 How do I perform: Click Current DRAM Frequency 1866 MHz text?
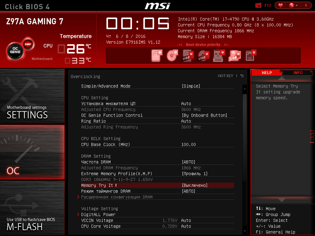(216, 31)
